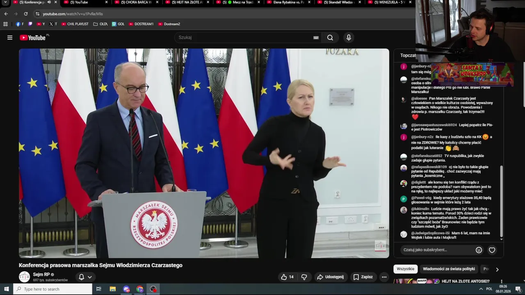Open the Windows notification center icon

point(518,289)
